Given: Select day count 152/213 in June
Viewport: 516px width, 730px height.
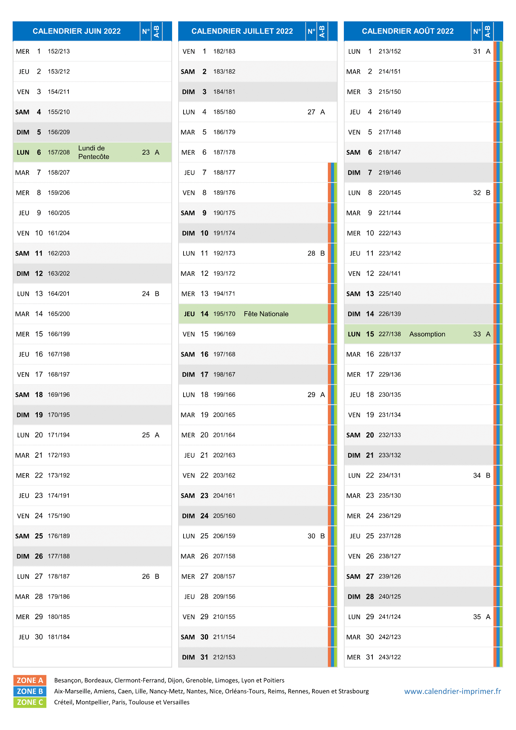Looking at the screenshot, I should [59, 51].
